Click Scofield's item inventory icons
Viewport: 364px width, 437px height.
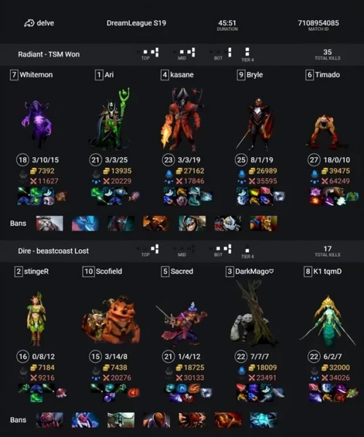point(115,393)
